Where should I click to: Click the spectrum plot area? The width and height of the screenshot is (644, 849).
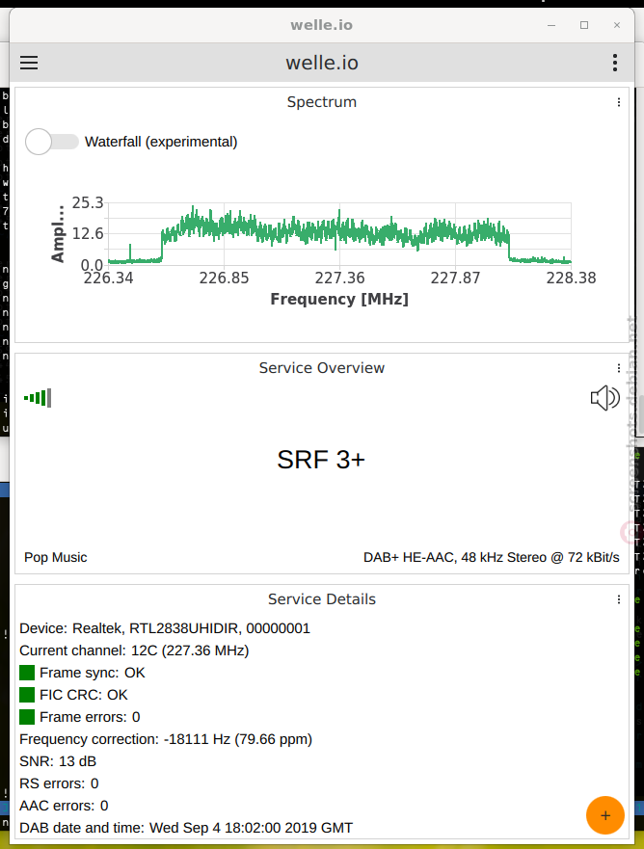coord(339,234)
